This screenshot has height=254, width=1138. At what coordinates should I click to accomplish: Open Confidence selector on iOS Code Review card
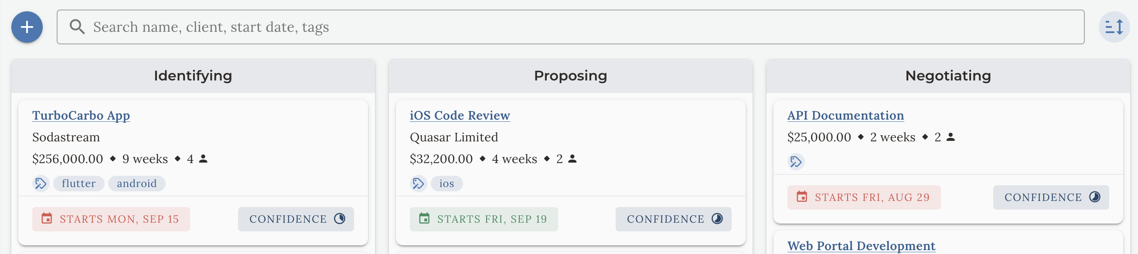673,219
